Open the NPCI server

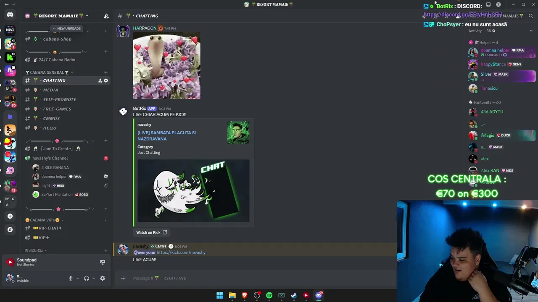[x=10, y=30]
